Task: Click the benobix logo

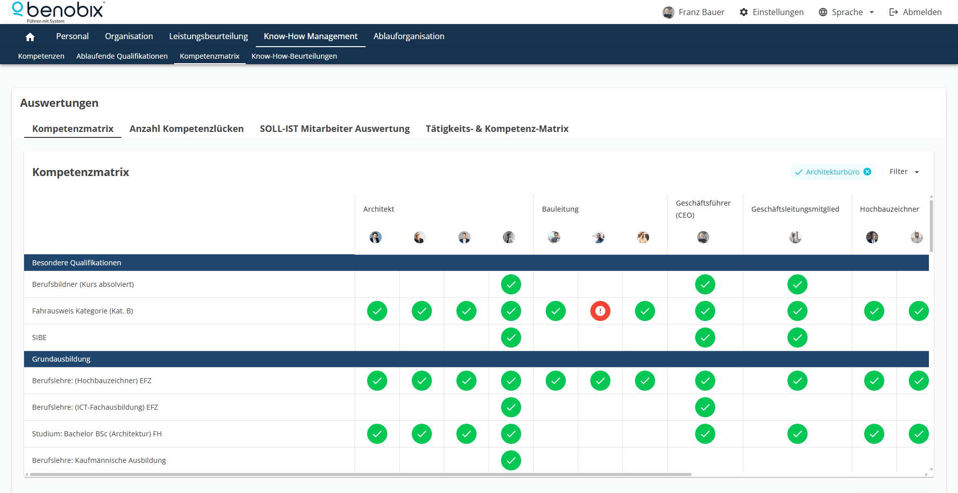Action: pyautogui.click(x=57, y=11)
